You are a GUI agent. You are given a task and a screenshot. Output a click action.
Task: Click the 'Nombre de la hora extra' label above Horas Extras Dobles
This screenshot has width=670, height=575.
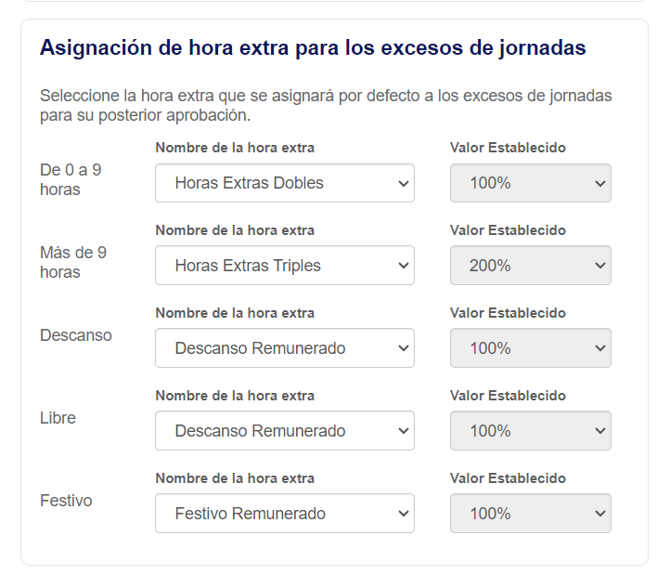235,148
